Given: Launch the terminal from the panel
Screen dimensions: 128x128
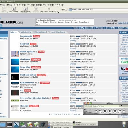Looking at the screenshot, I should (10, 124).
